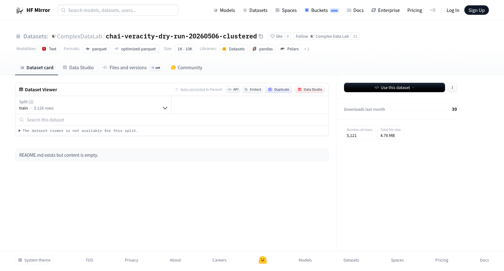Open Datasets in the top navigation
The image size is (504, 271).
(255, 10)
